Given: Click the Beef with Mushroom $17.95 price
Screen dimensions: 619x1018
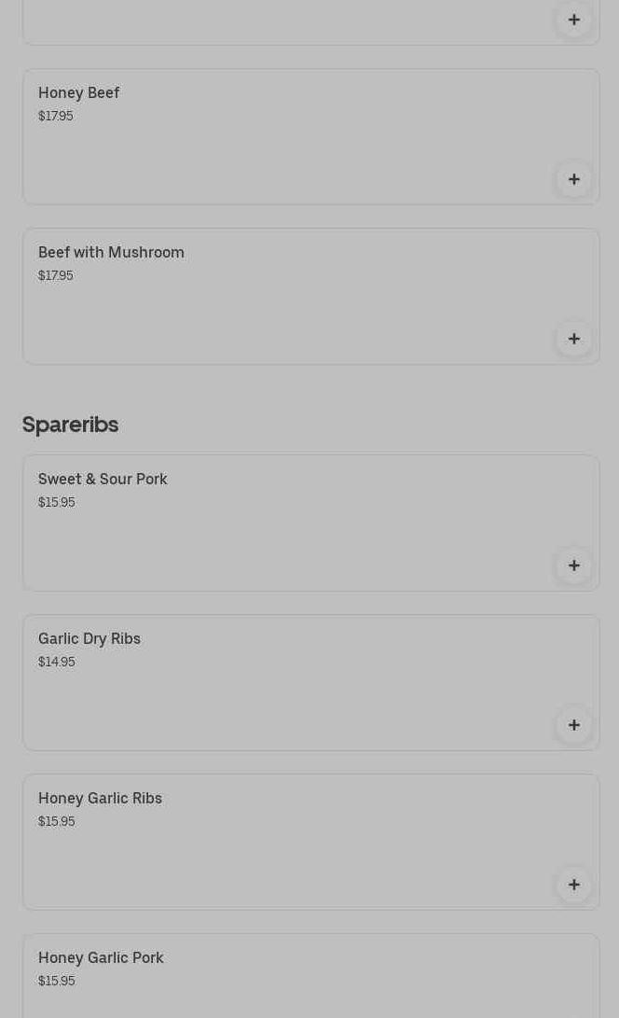Looking at the screenshot, I should coord(55,275).
